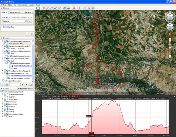Open the Herramientas menu
The width and height of the screenshot is (176, 137).
coord(23,5)
